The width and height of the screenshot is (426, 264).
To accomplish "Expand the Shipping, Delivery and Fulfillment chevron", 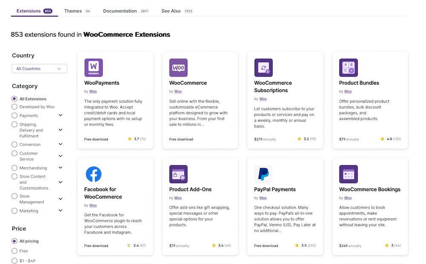I will tap(60, 130).
